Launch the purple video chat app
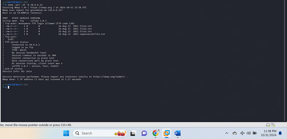This screenshot has height=139, width=287. [x=144, y=133]
